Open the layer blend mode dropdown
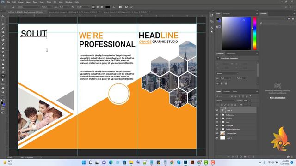296x166 pixels. [226, 101]
